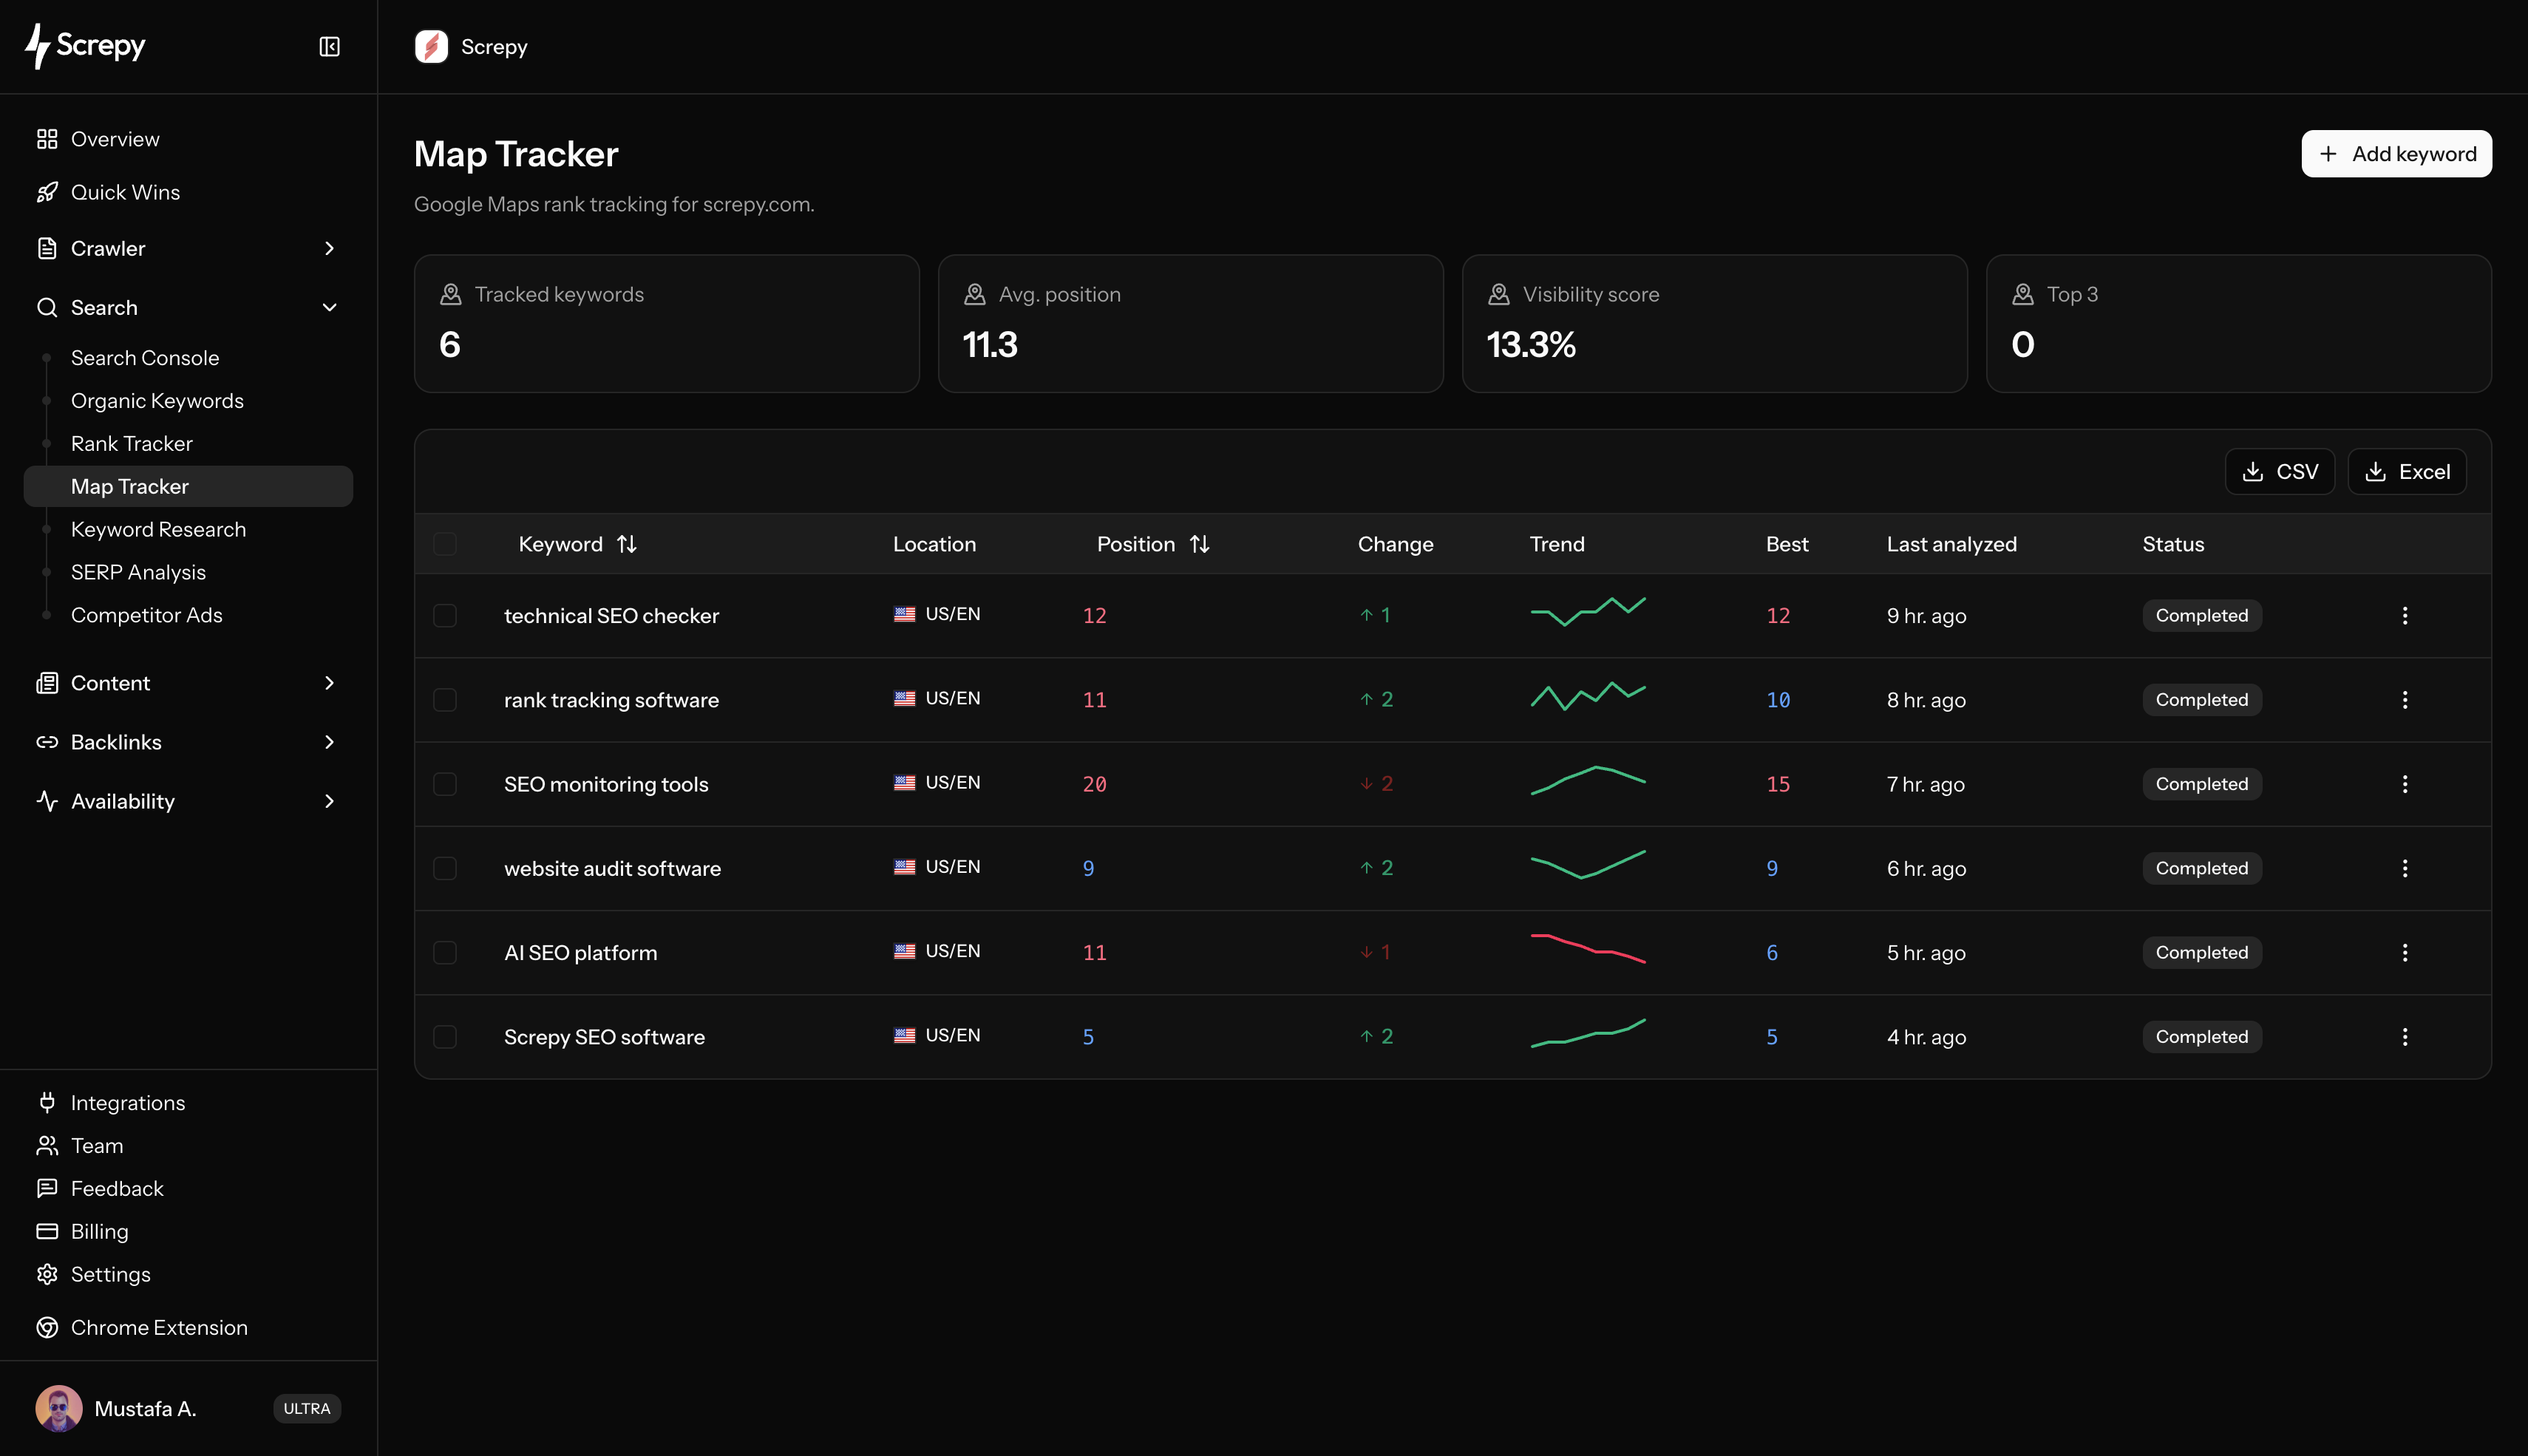Viewport: 2528px width, 1456px height.
Task: Check the website audit software row
Action: 445,868
